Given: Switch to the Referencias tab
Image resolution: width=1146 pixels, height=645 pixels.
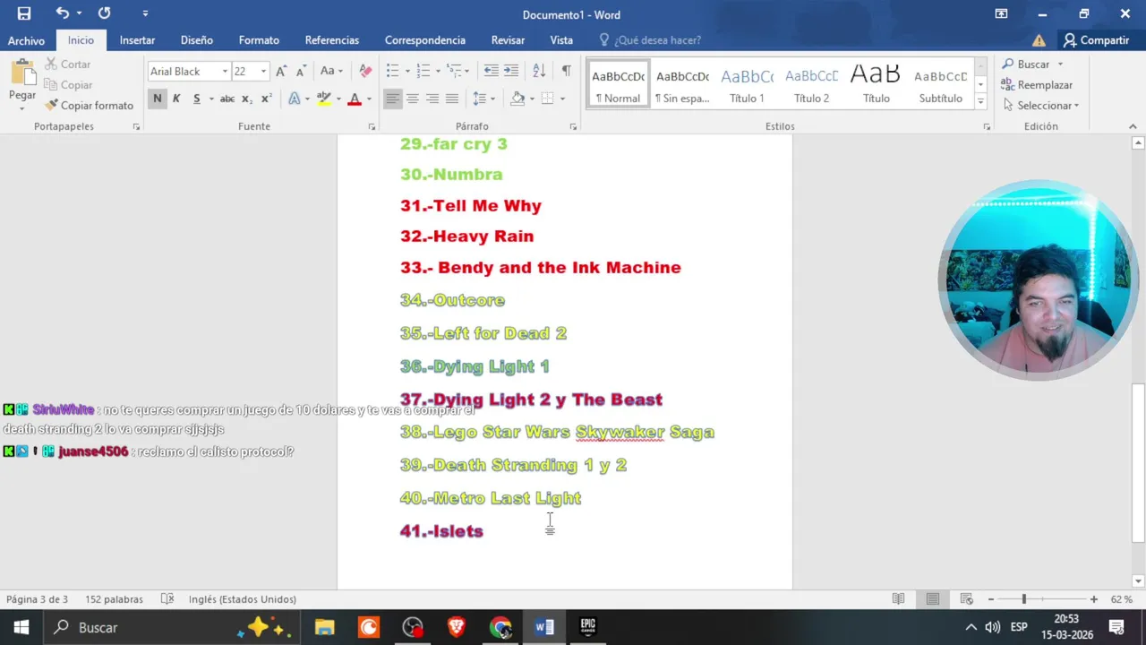Looking at the screenshot, I should (331, 40).
